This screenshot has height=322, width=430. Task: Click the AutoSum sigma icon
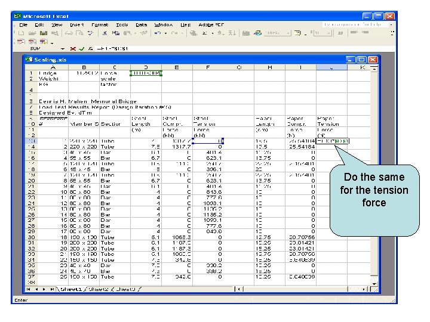205,33
